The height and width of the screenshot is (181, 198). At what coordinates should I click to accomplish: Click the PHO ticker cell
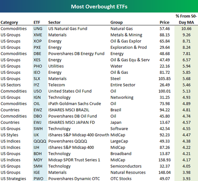click(38, 66)
